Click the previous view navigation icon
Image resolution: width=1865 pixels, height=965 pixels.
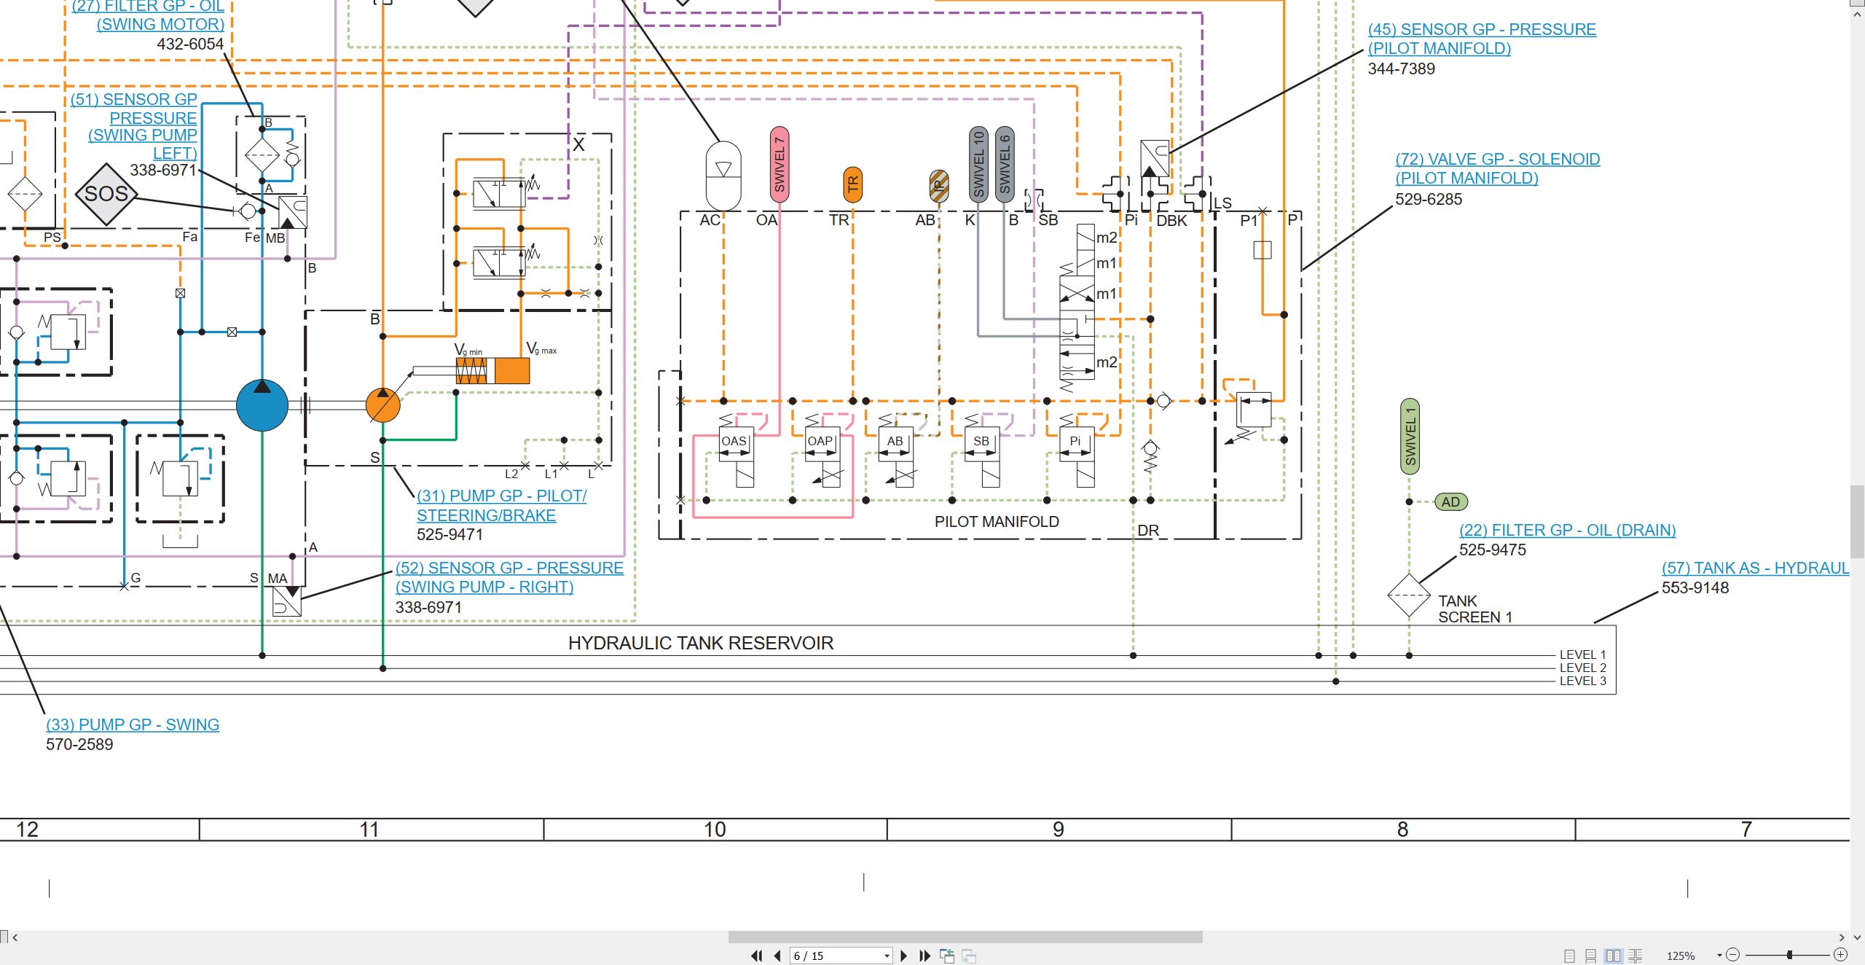click(x=947, y=956)
